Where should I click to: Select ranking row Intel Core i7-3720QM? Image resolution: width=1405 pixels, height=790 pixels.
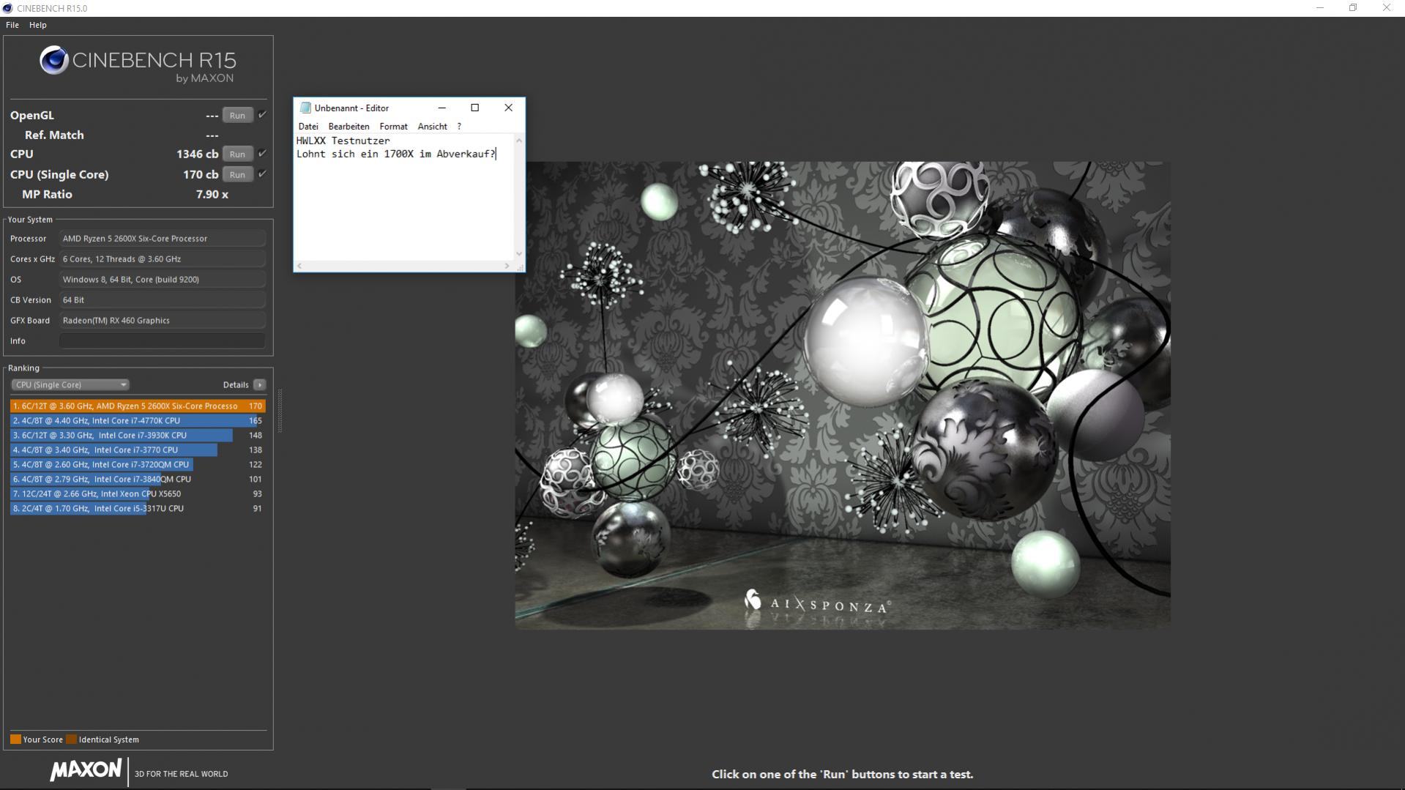[x=138, y=464]
